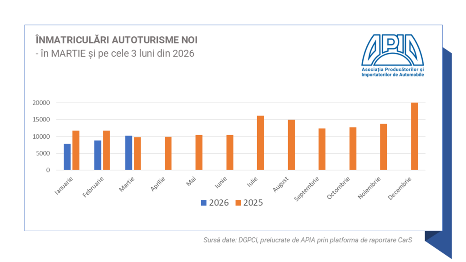Click the orange 2025 legend swatch
This screenshot has width=466, height=262.
[x=238, y=203]
